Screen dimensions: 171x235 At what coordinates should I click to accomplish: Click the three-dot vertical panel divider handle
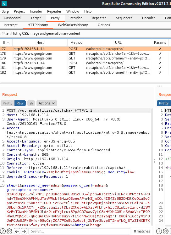[x=154, y=161]
